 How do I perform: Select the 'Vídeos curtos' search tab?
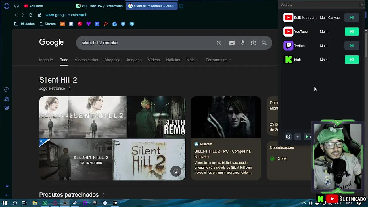click(x=86, y=60)
